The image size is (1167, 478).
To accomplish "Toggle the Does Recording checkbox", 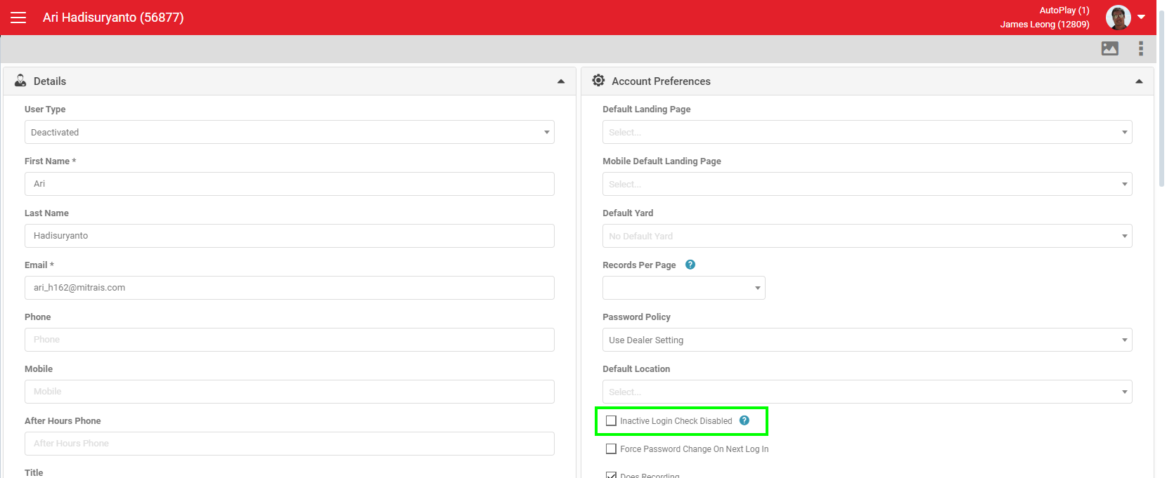I will point(611,475).
